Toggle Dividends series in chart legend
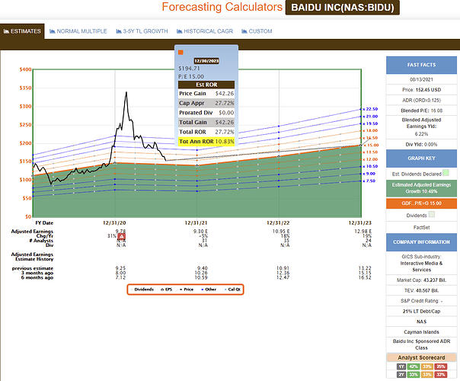This screenshot has height=381, width=460. pyautogui.click(x=142, y=290)
